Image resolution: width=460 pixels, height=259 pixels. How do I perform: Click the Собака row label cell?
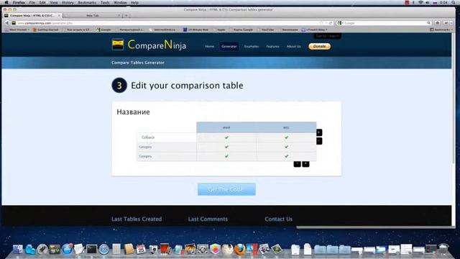167,137
